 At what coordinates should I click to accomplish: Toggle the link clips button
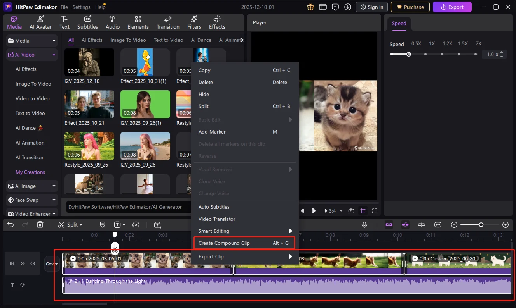coord(389,225)
